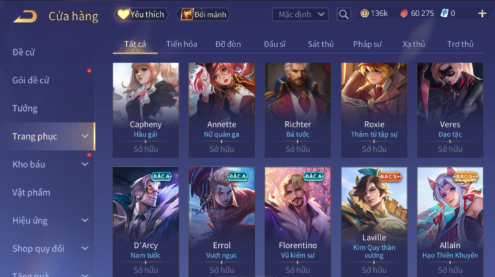Screen dimensions: 495x277
Task: Open Gói đề cử in sidebar
Action: point(30,80)
